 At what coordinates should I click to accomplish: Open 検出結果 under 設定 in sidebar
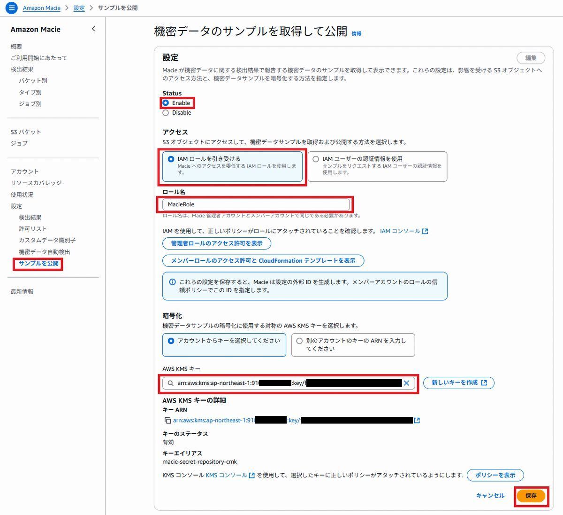pos(30,218)
